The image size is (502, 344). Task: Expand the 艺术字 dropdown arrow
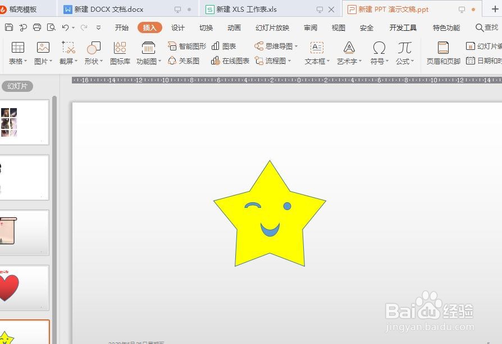[360, 61]
